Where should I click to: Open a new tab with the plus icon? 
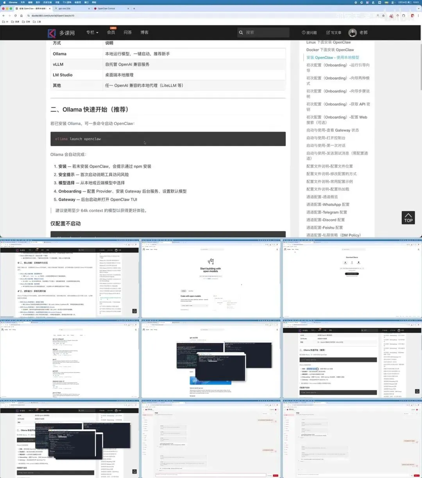tap(134, 8)
